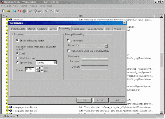Image resolution: width=165 pixels, height=119 pixels.
Task: Open the Edit menu
Action: (9, 6)
